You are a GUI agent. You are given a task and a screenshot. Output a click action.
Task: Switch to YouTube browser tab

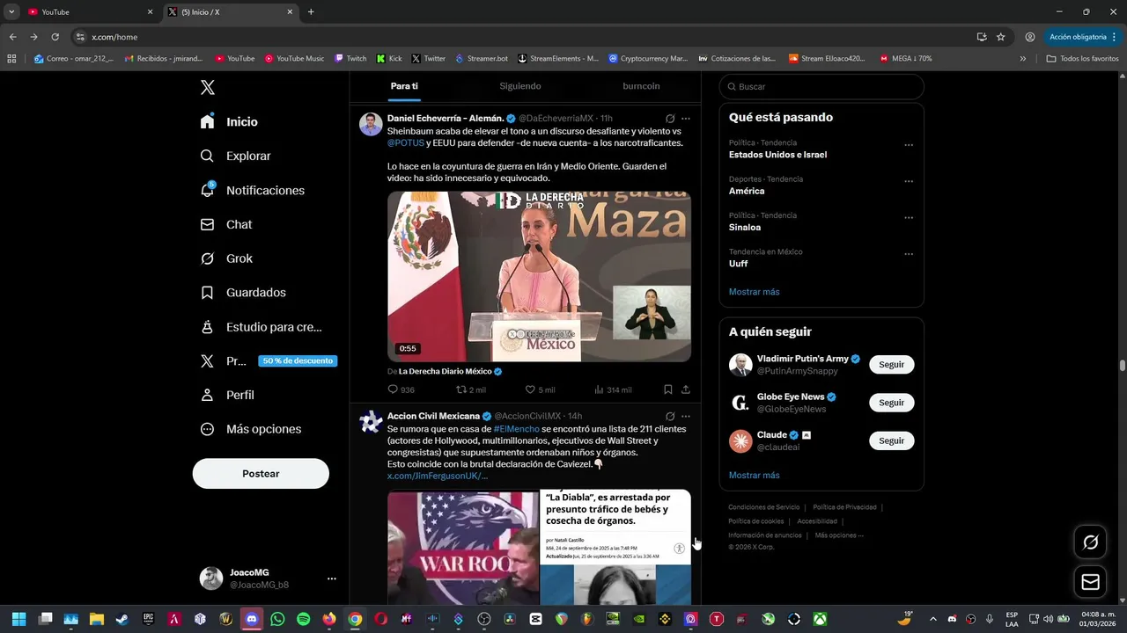pyautogui.click(x=88, y=12)
